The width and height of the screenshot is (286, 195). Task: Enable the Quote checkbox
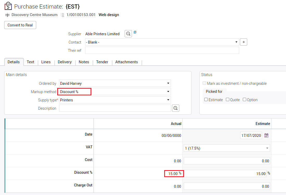(228, 100)
